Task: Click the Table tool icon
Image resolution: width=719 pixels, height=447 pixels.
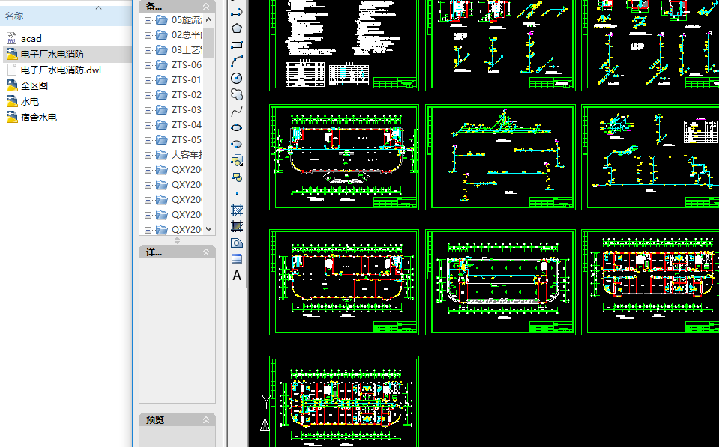Action: pos(237,259)
